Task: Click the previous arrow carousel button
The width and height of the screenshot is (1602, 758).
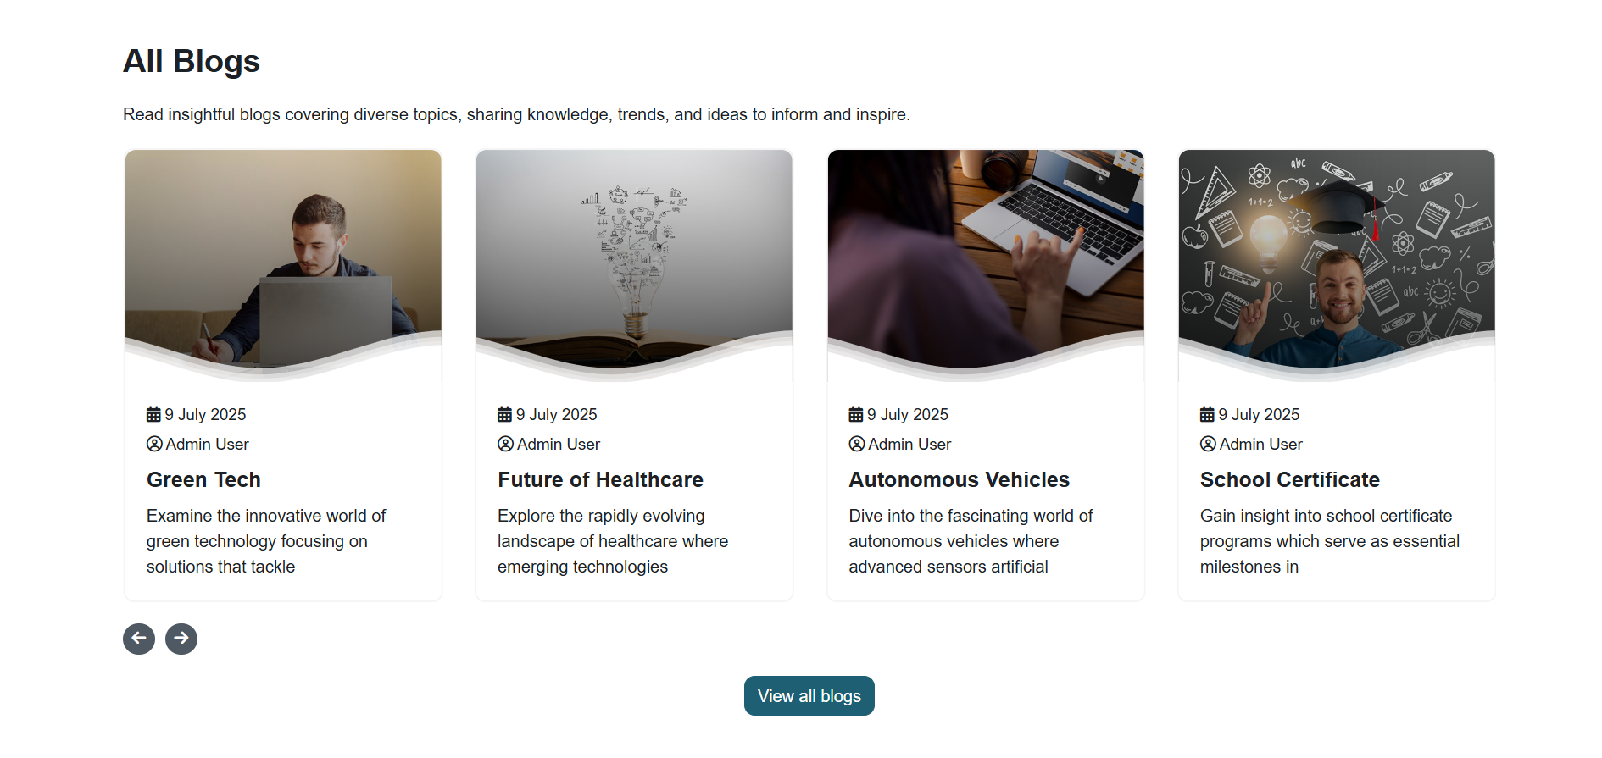Action: coord(139,639)
